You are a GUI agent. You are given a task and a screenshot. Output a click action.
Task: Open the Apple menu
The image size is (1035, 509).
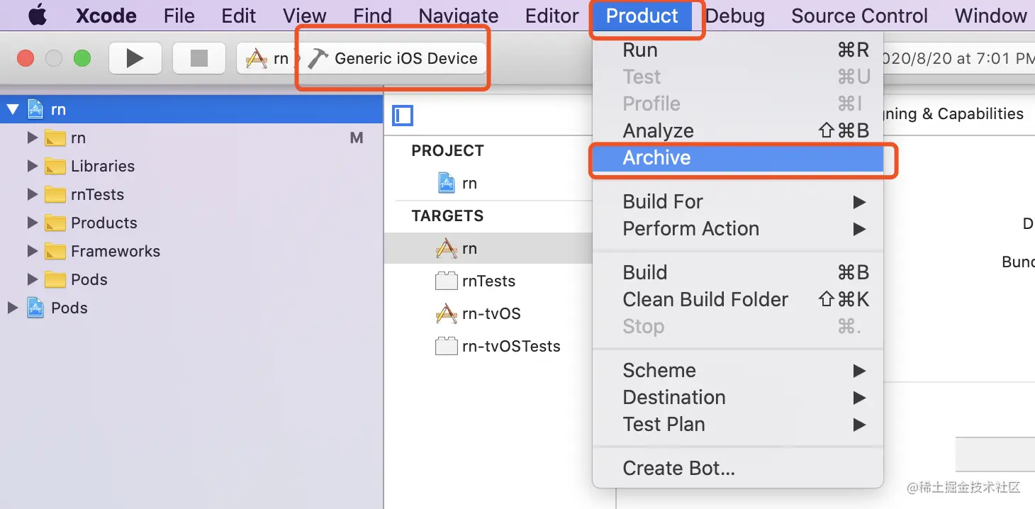pos(37,16)
